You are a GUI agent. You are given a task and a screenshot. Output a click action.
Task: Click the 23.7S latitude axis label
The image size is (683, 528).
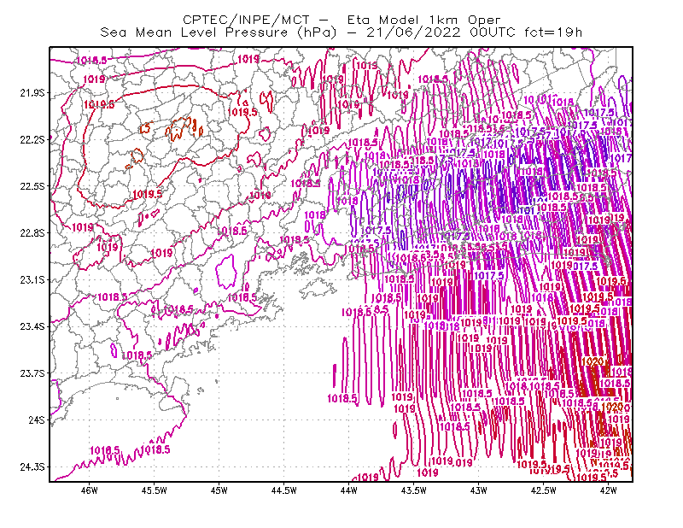tap(32, 373)
